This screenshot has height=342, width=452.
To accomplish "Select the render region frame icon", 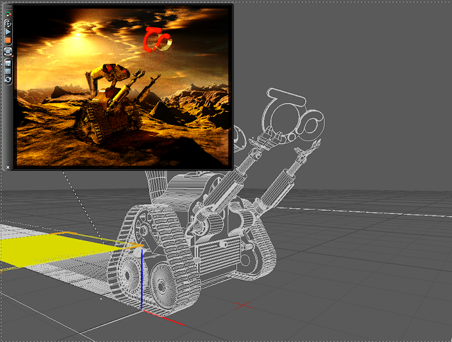I will [8, 51].
